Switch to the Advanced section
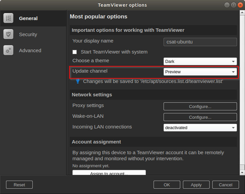This screenshot has height=194, width=245. (30, 51)
